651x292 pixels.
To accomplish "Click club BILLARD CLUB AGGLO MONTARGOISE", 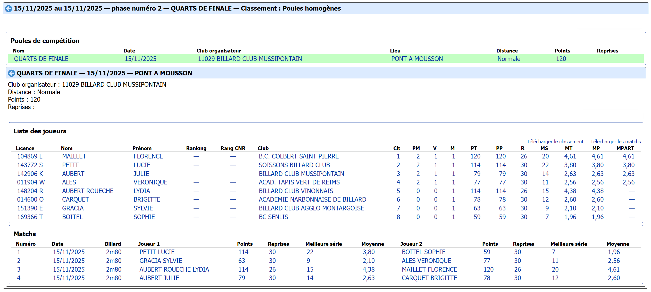I will pos(311,208).
